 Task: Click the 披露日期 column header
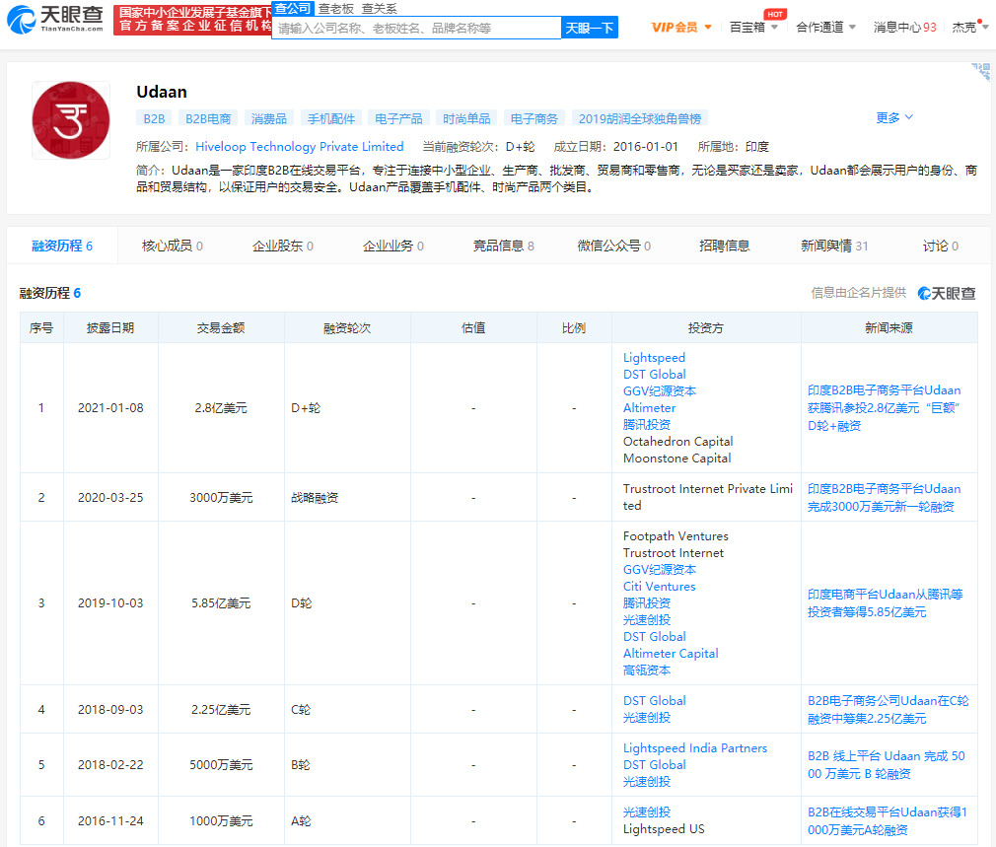110,327
